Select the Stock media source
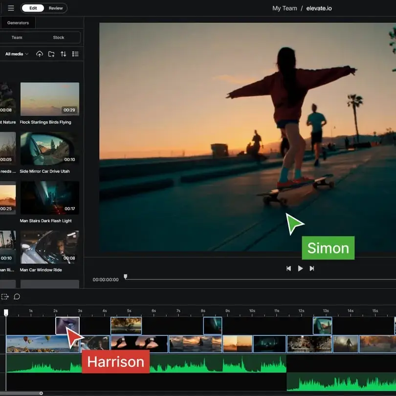The width and height of the screenshot is (396, 396). [59, 38]
